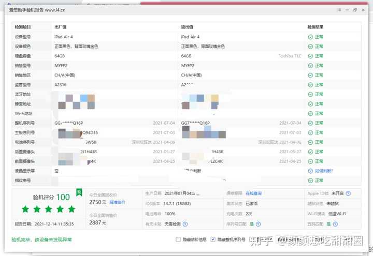
Task: Click the factory value iPad Air 4
Action: (64, 37)
